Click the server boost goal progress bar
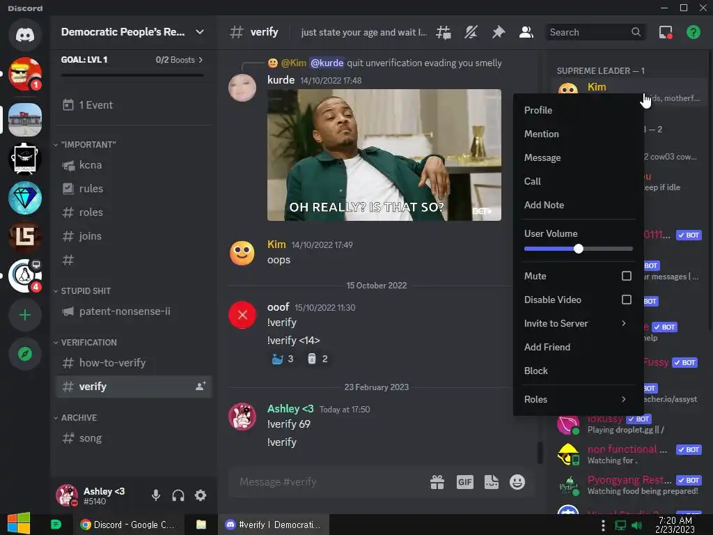This screenshot has width=713, height=535. (132, 75)
